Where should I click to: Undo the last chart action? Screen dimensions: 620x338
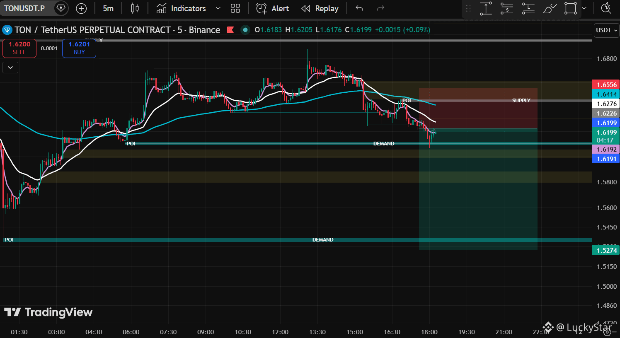(x=359, y=8)
